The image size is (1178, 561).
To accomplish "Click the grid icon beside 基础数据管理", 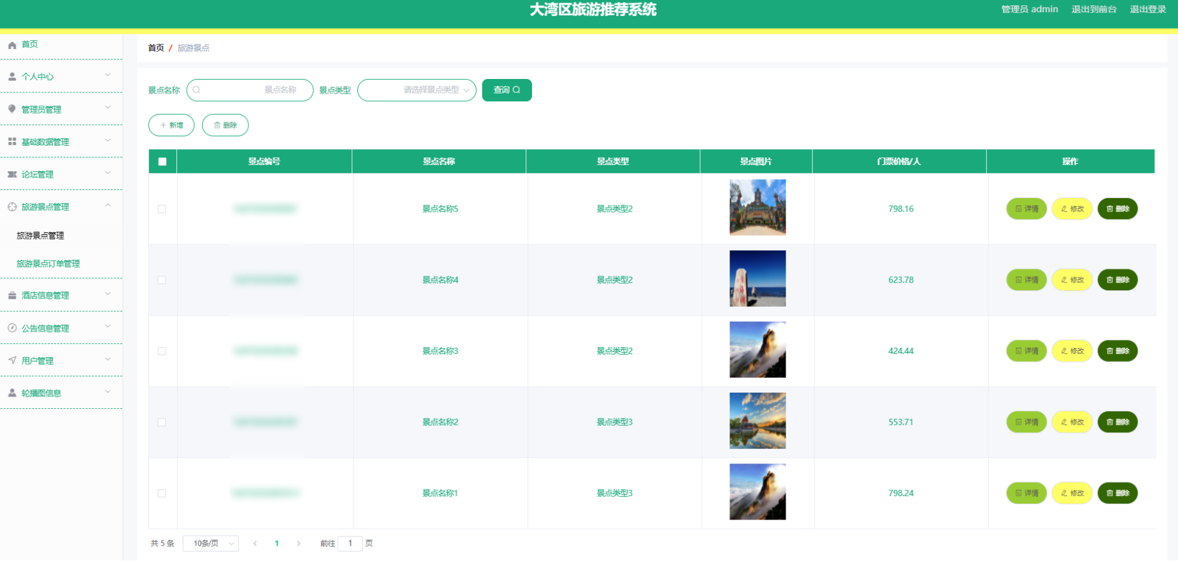I will pyautogui.click(x=12, y=141).
